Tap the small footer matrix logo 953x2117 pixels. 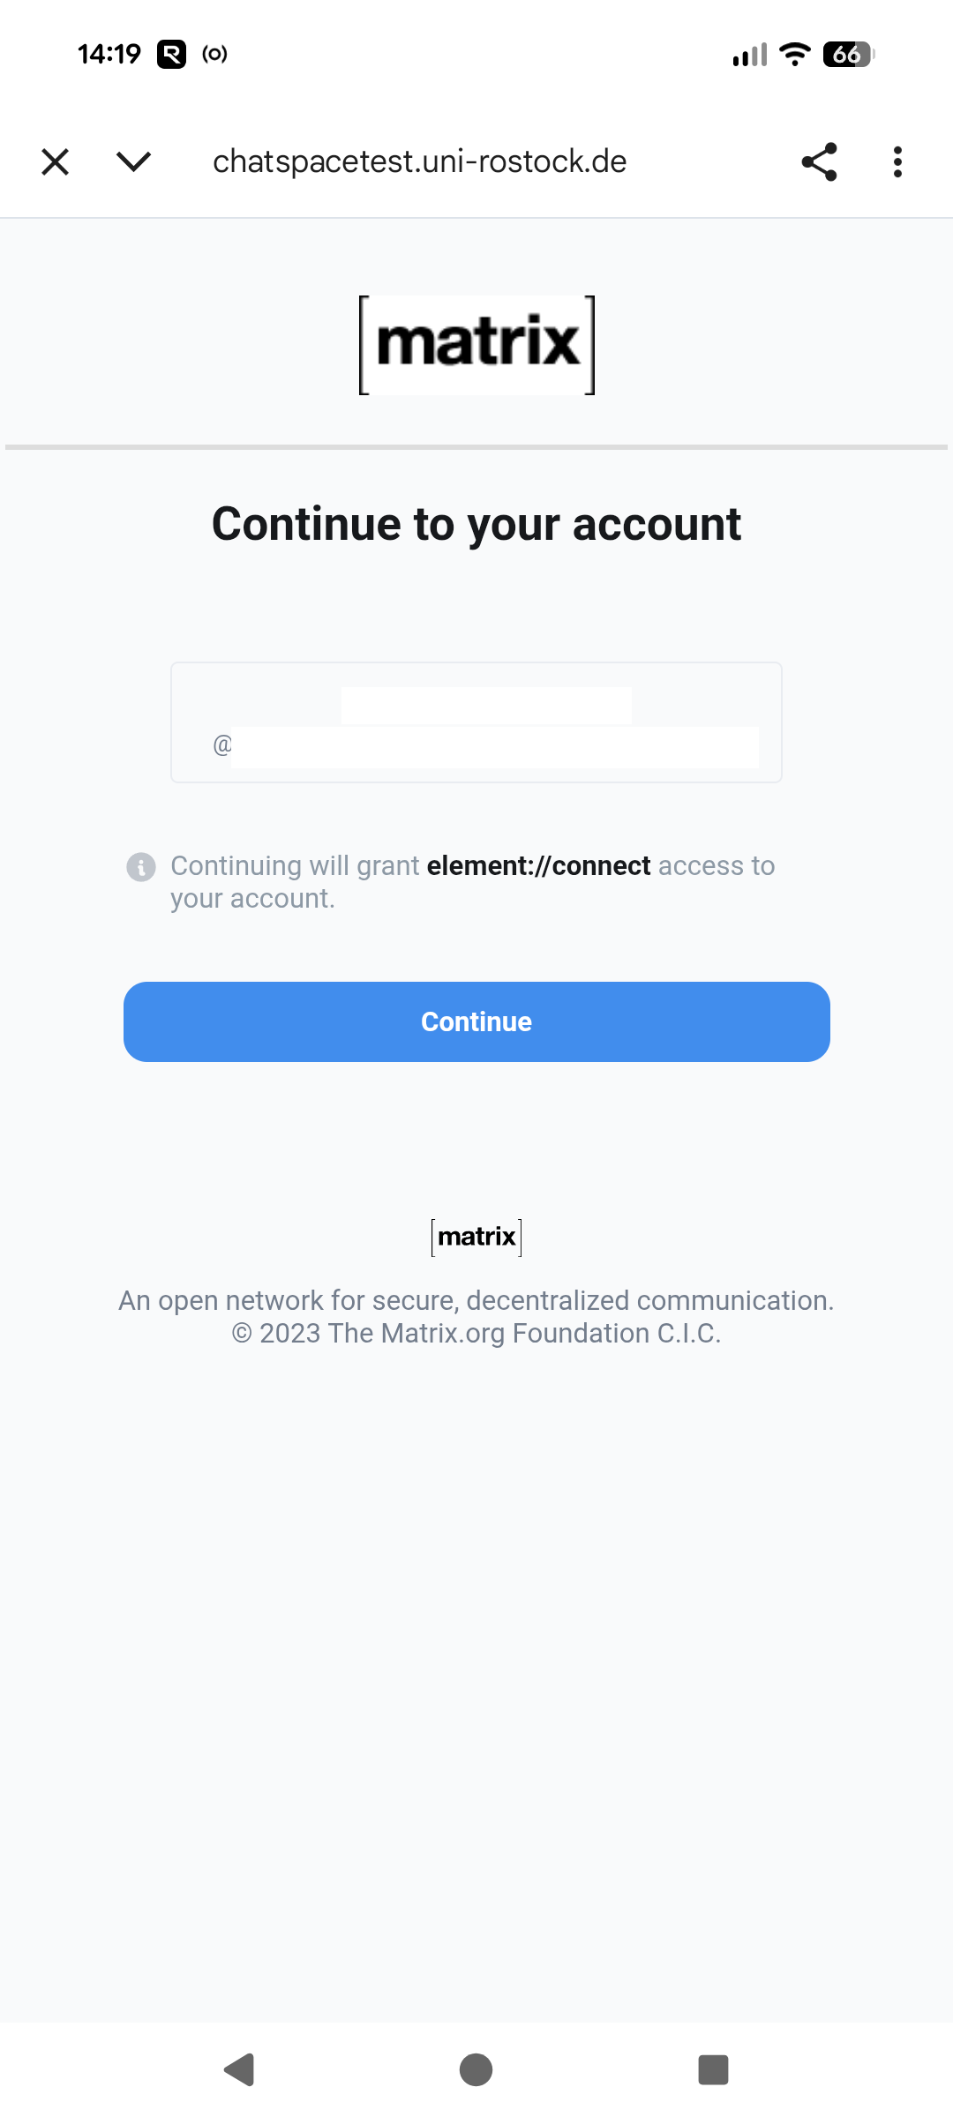[476, 1237]
